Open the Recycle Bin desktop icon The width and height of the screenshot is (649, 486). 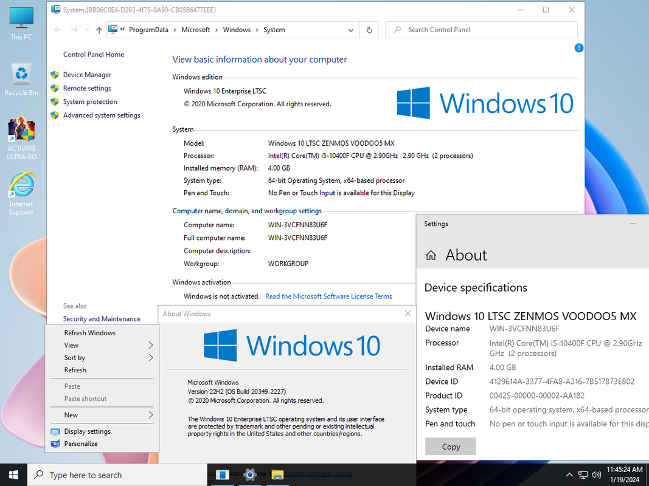(x=21, y=80)
